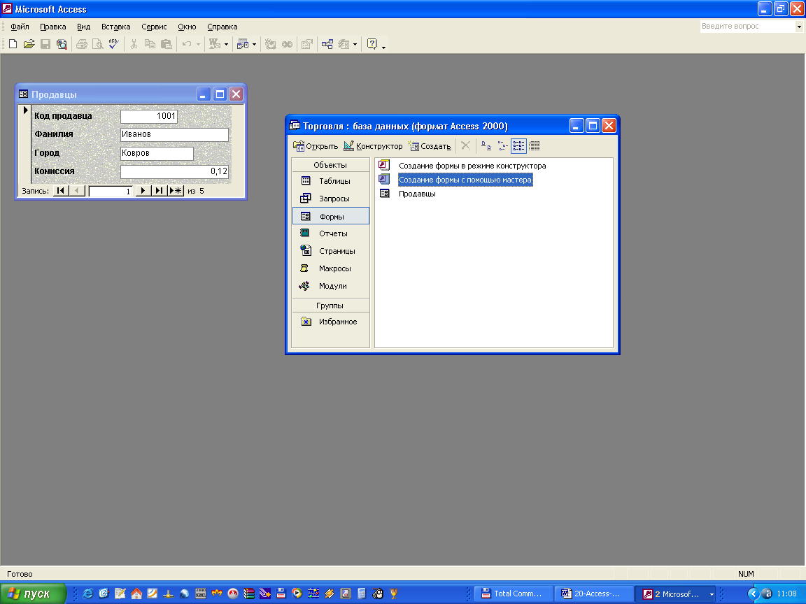Click the File Search toolbar icon

62,44
